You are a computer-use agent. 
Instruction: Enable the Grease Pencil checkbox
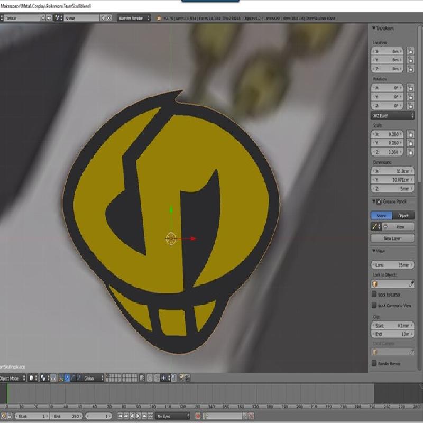(x=379, y=201)
